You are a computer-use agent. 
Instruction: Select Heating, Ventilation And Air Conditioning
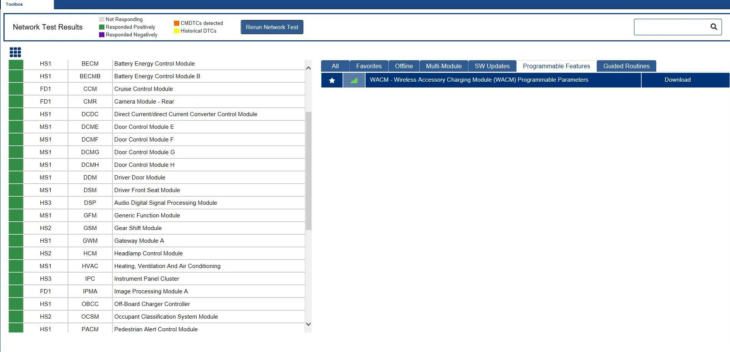coord(157,266)
